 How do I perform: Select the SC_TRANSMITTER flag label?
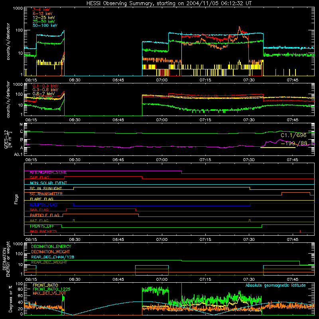click(x=46, y=194)
